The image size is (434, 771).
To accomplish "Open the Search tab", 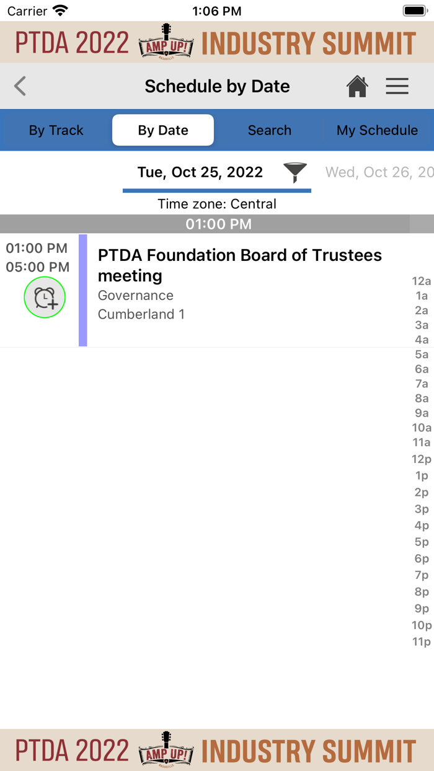I will pyautogui.click(x=269, y=130).
